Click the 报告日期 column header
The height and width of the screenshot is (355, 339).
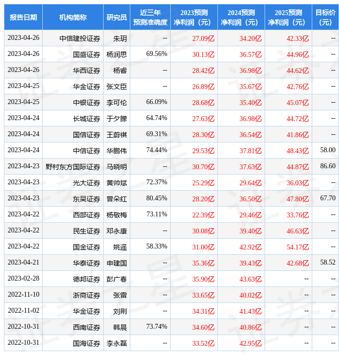pyautogui.click(x=23, y=18)
